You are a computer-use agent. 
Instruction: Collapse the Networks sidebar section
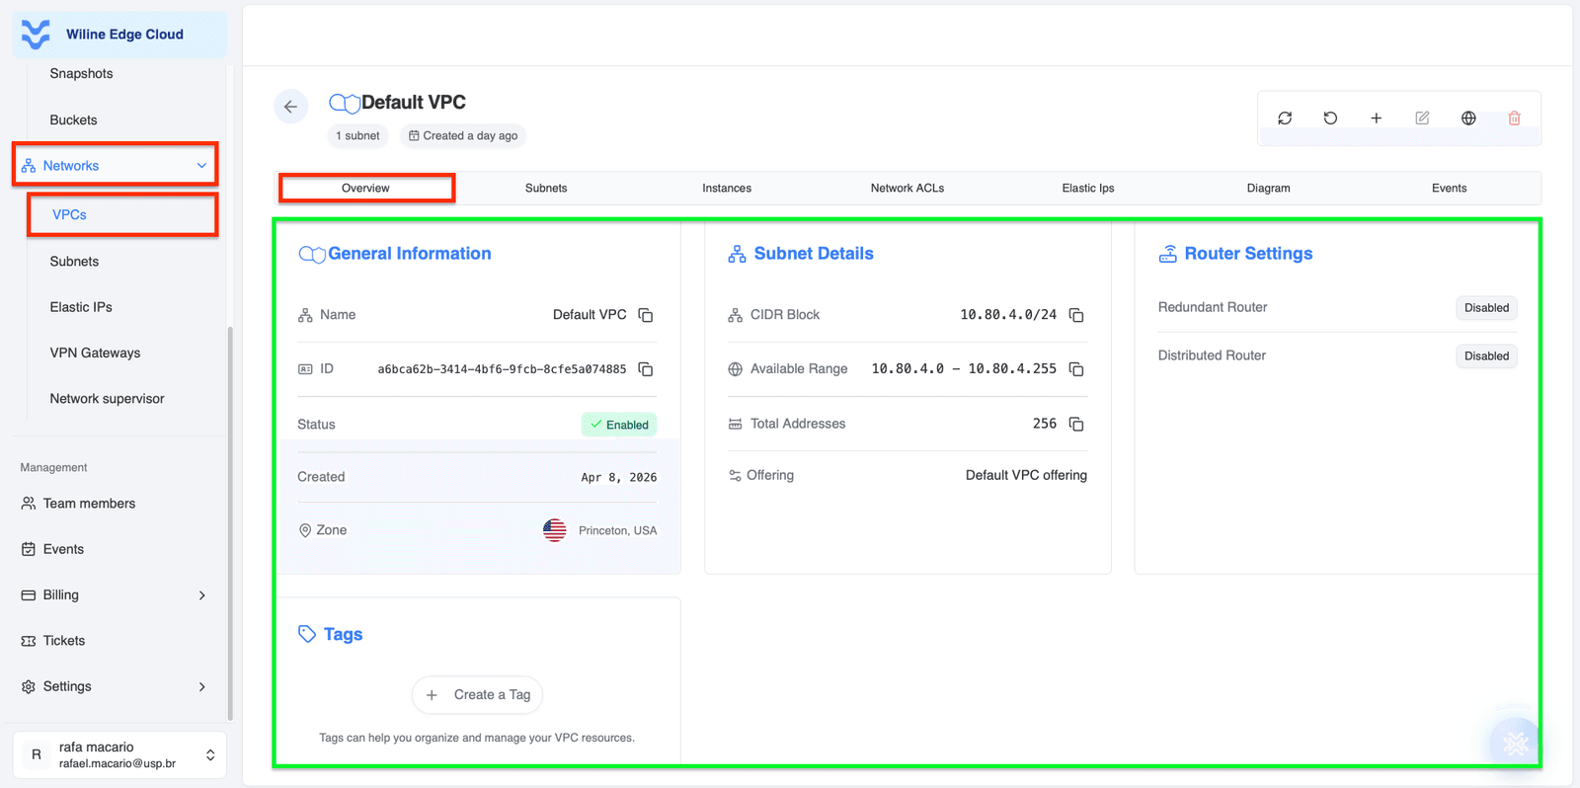(201, 166)
